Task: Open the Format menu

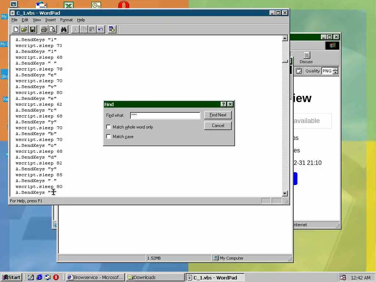Action: 66,20
